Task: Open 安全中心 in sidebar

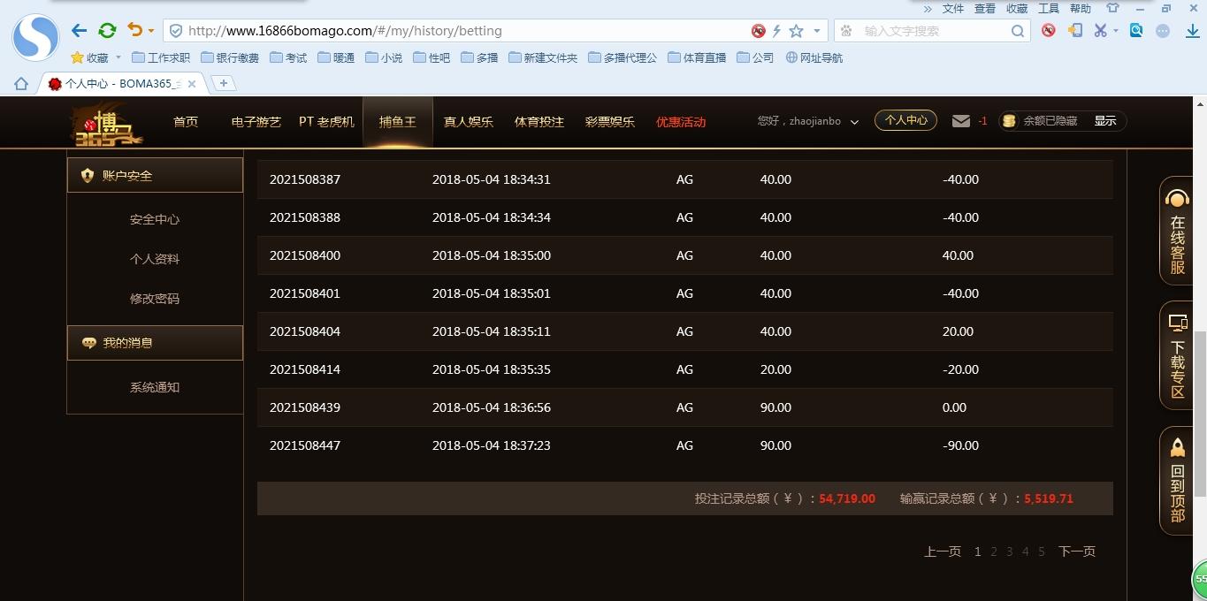Action: pyautogui.click(x=155, y=219)
